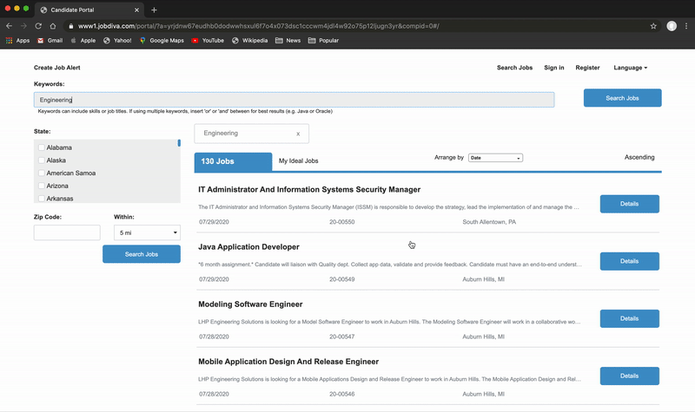Click Java Application Developer title
This screenshot has height=412, width=695.
click(248, 247)
